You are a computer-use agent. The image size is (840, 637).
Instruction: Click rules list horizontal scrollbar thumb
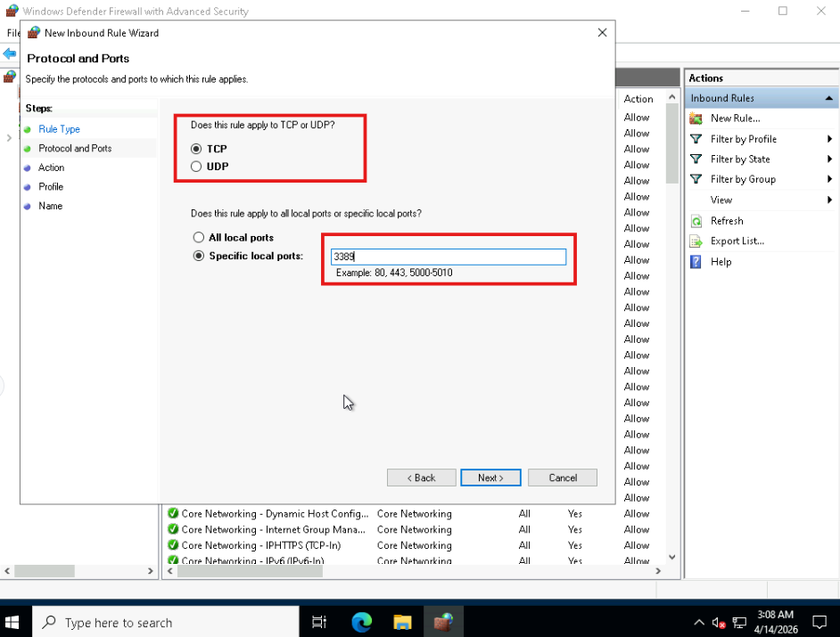click(x=251, y=571)
